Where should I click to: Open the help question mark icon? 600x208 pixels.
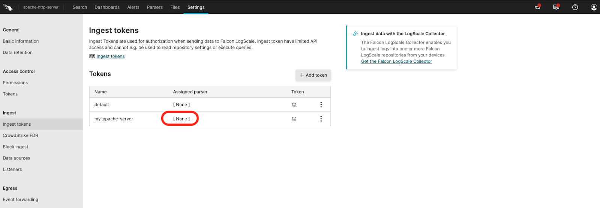click(x=575, y=7)
